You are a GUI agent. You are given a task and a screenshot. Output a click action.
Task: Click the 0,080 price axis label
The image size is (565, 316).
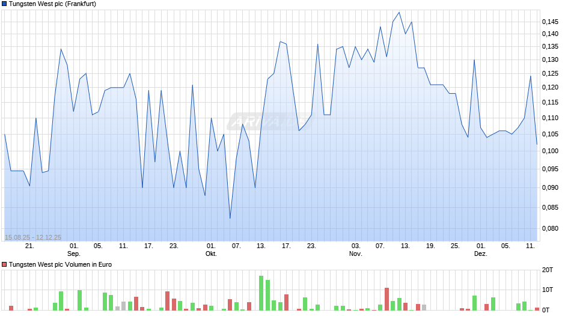[550, 228]
